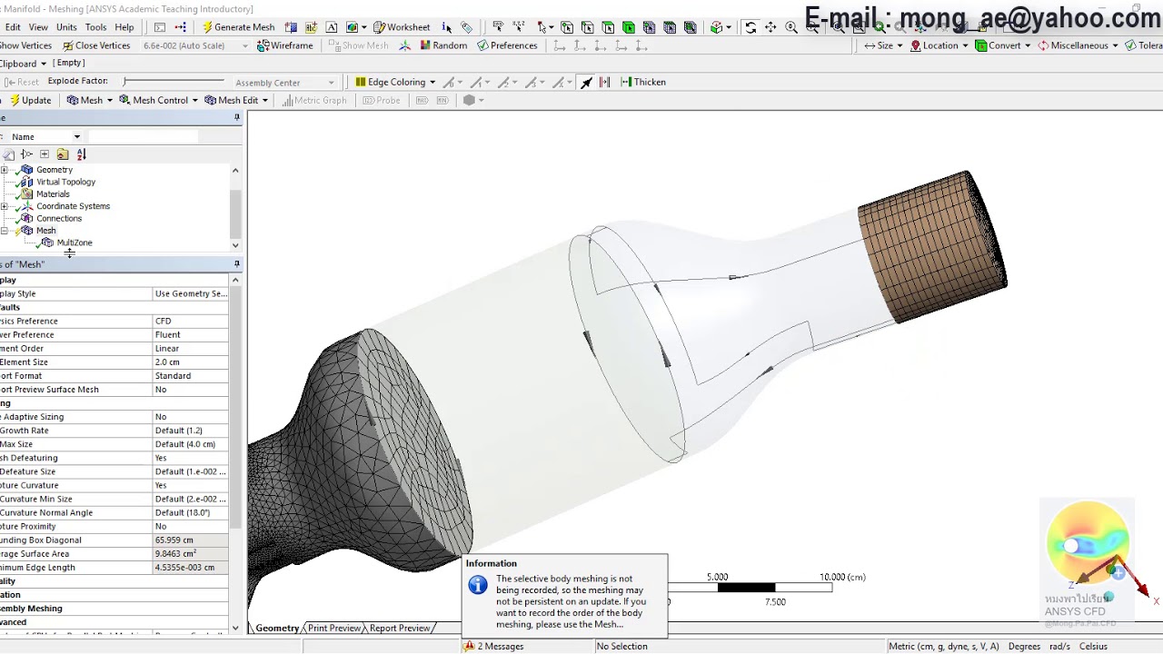Toggle Wireframe display mode
This screenshot has width=1163, height=654.
284,45
